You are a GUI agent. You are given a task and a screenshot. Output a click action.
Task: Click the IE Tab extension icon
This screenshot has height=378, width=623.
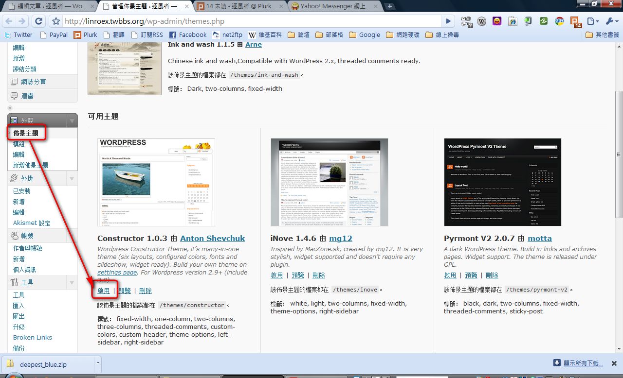(x=513, y=21)
